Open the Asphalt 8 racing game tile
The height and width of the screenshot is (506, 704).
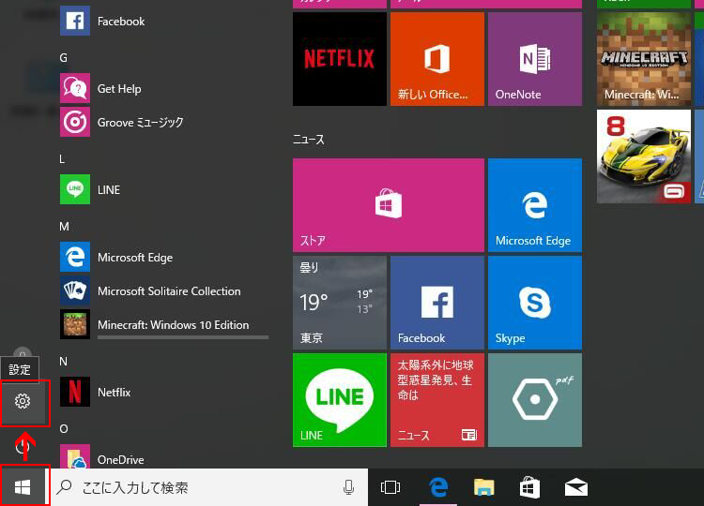(644, 156)
